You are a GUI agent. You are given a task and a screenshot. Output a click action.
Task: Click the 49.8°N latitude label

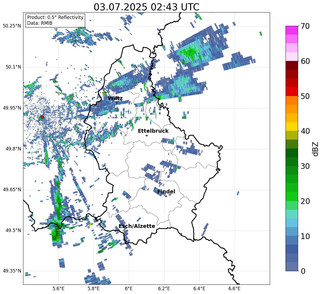pos(13,149)
